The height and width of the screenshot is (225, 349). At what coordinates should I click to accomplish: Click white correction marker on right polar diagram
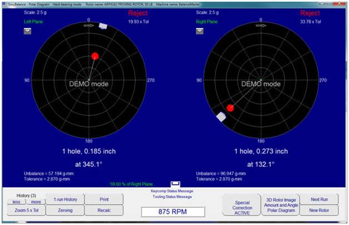coord(220,116)
